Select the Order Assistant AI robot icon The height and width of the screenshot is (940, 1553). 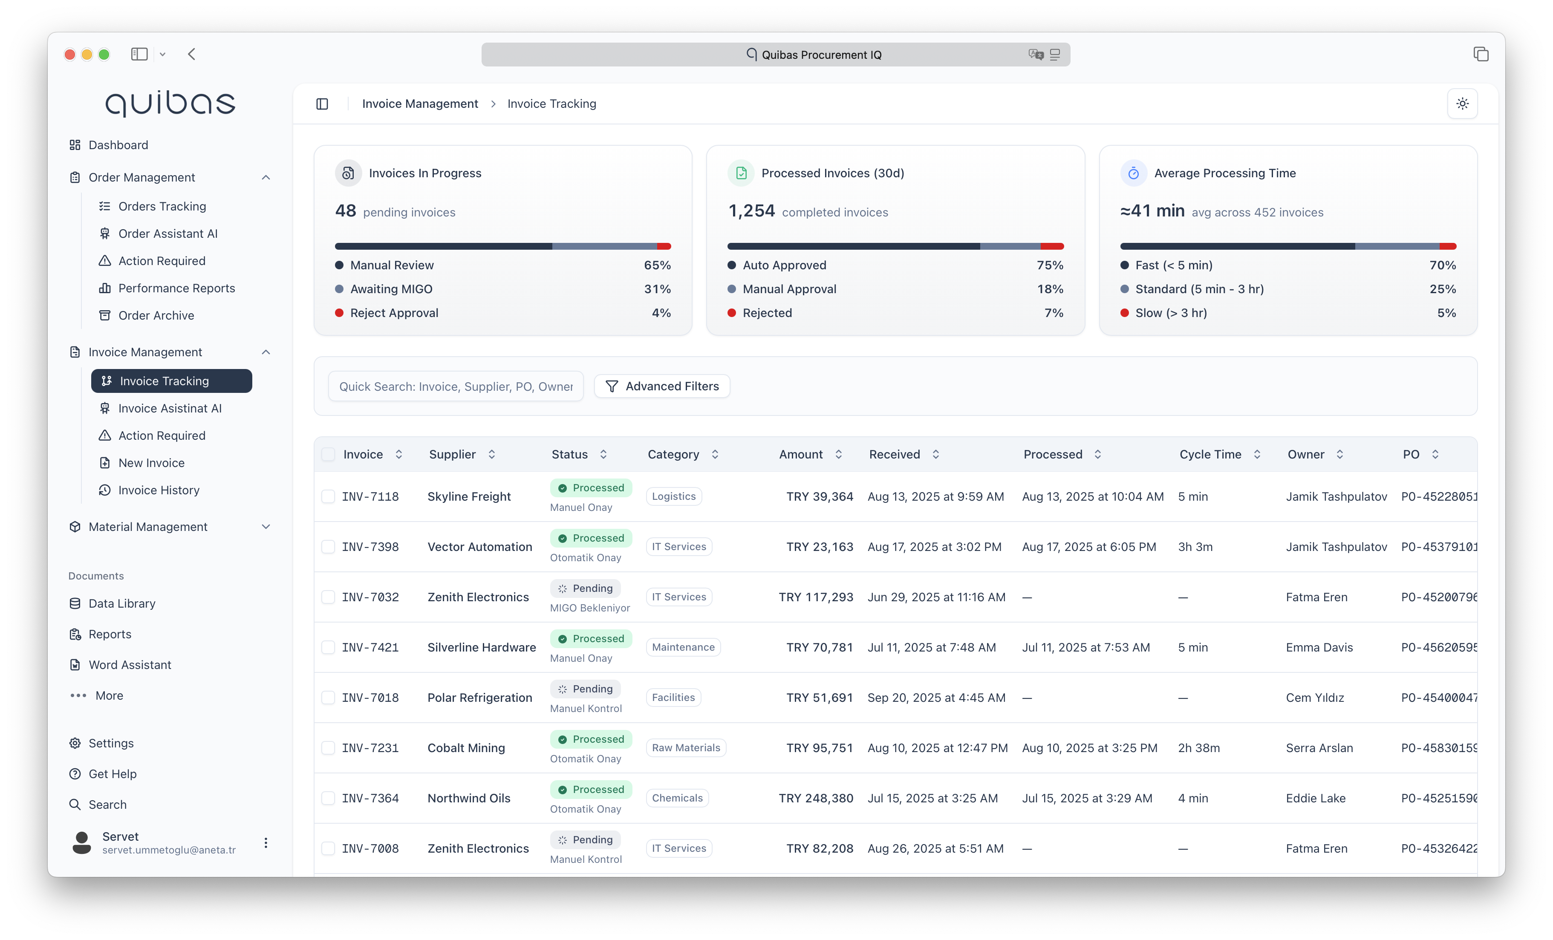(x=104, y=233)
